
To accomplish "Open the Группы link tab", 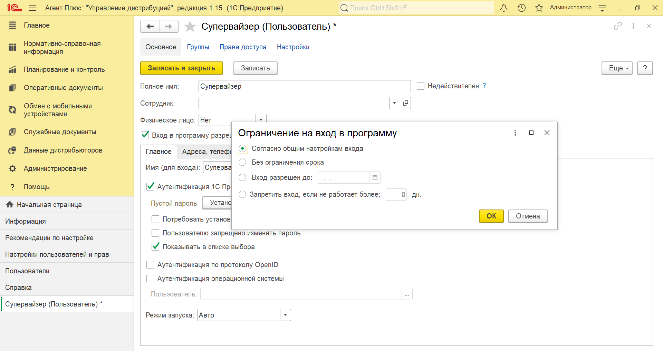I will (198, 47).
